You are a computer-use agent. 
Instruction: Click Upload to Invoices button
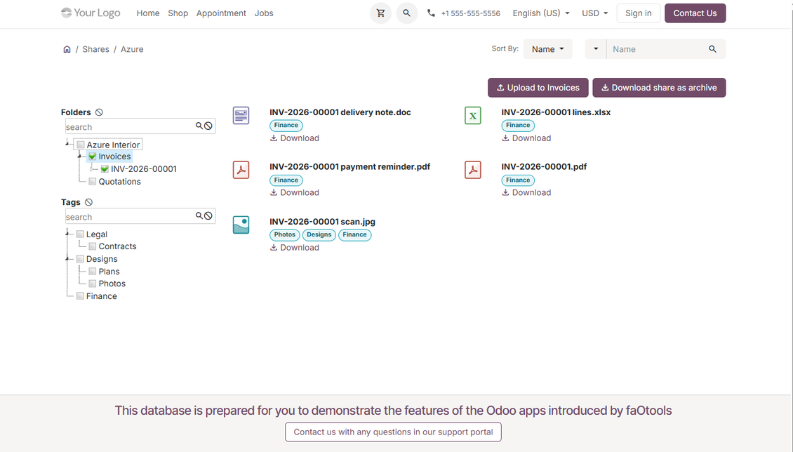538,88
